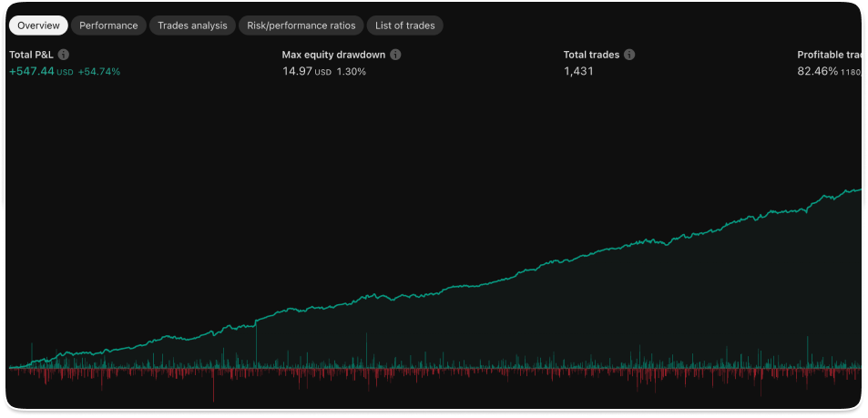
Task: Open the info icon next to Total trades
Action: point(629,55)
